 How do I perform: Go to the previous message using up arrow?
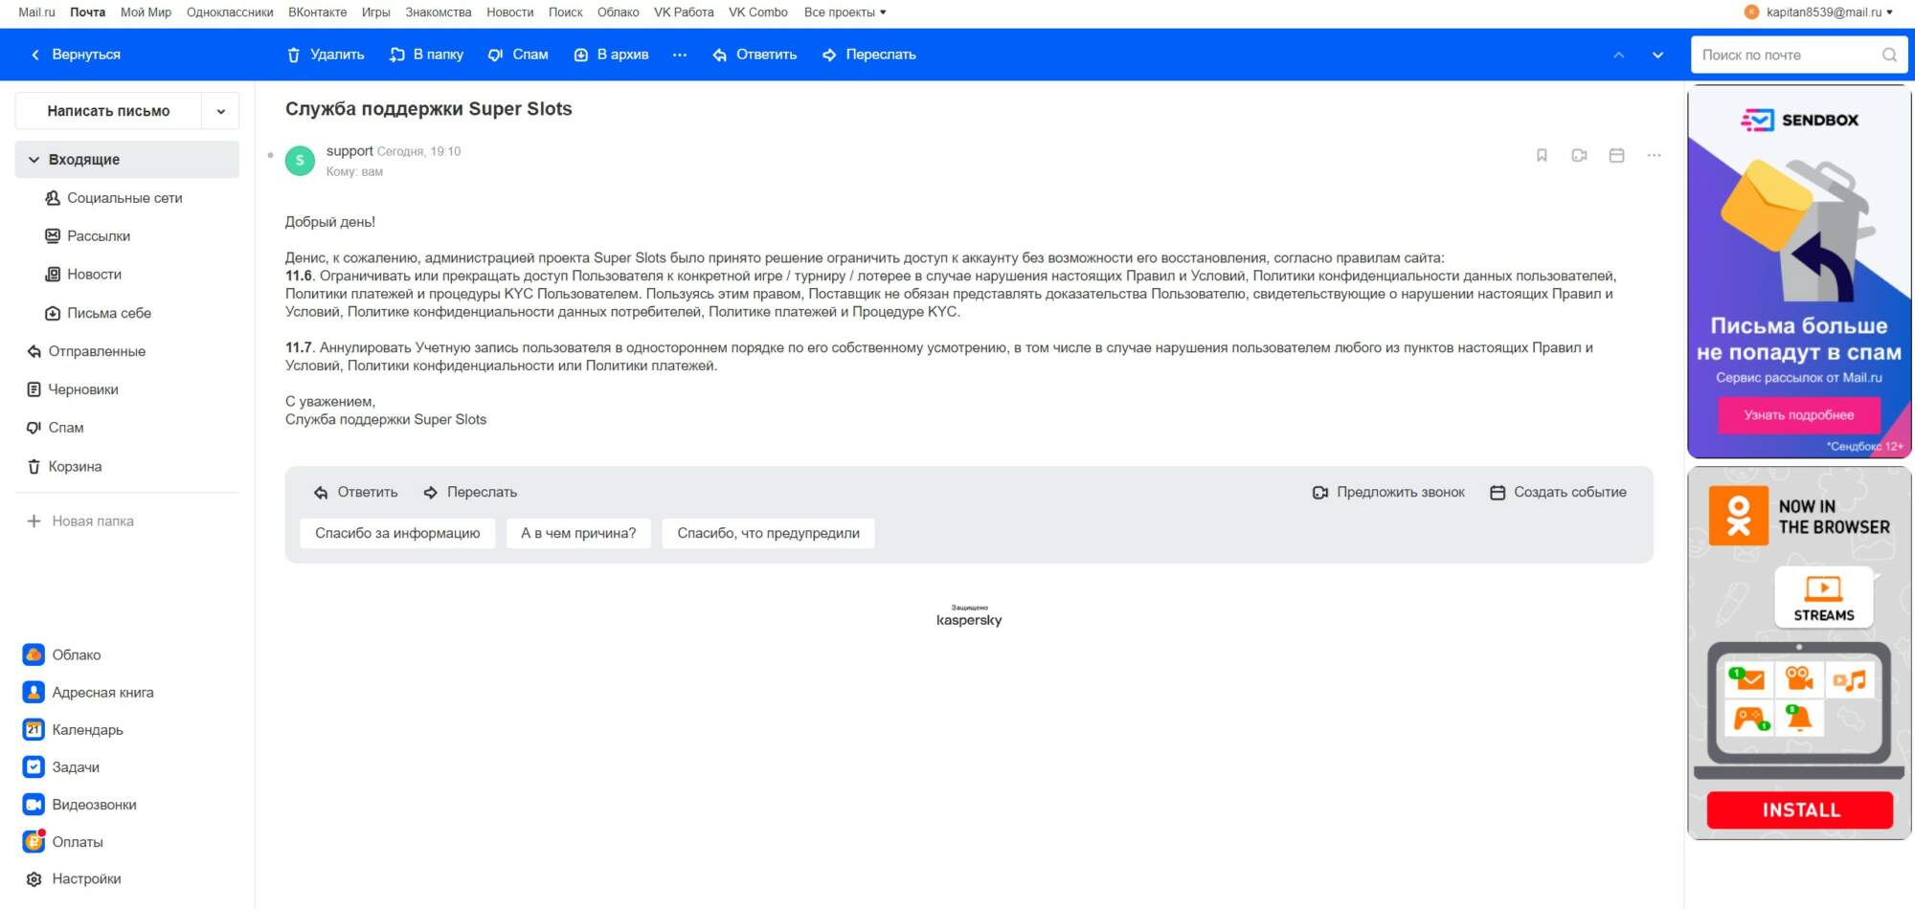click(1618, 55)
